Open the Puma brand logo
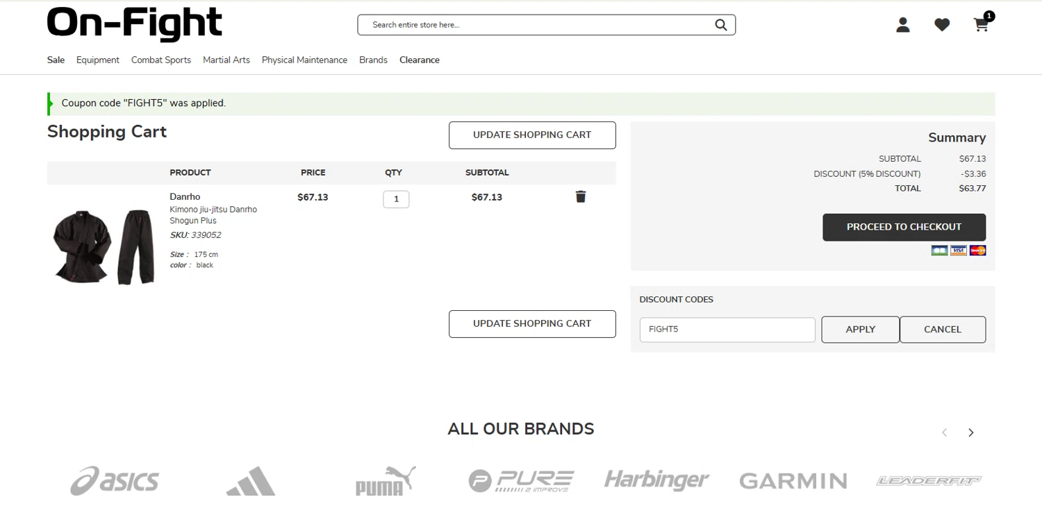 coord(386,480)
